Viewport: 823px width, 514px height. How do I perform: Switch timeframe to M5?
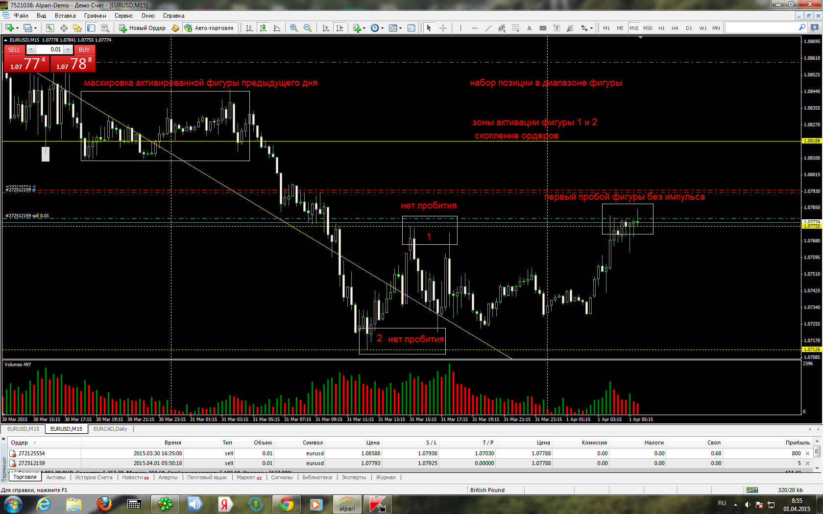click(x=620, y=28)
